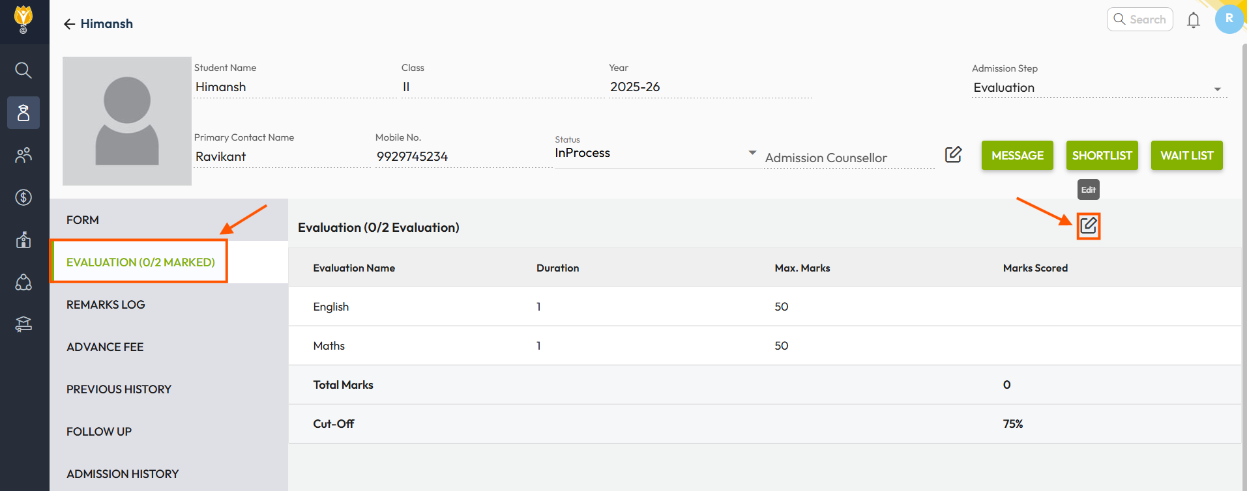Open the fees dollar sidebar icon
Image resolution: width=1247 pixels, height=491 pixels.
[23, 197]
